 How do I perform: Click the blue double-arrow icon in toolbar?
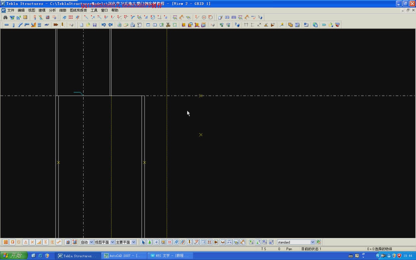[x=324, y=25]
